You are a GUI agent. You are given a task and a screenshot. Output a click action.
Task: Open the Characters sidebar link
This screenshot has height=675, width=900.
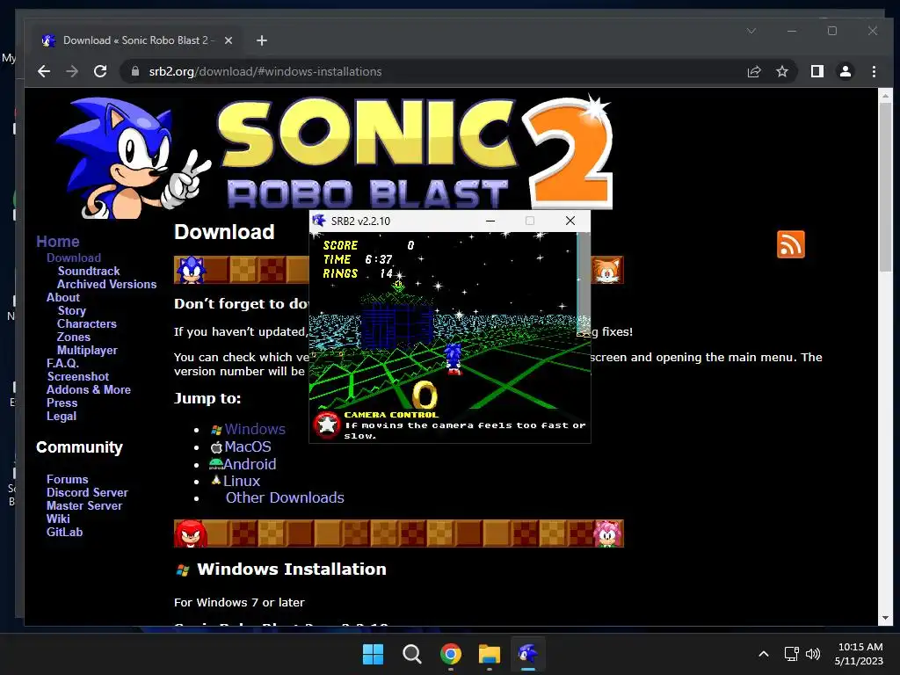tap(87, 323)
